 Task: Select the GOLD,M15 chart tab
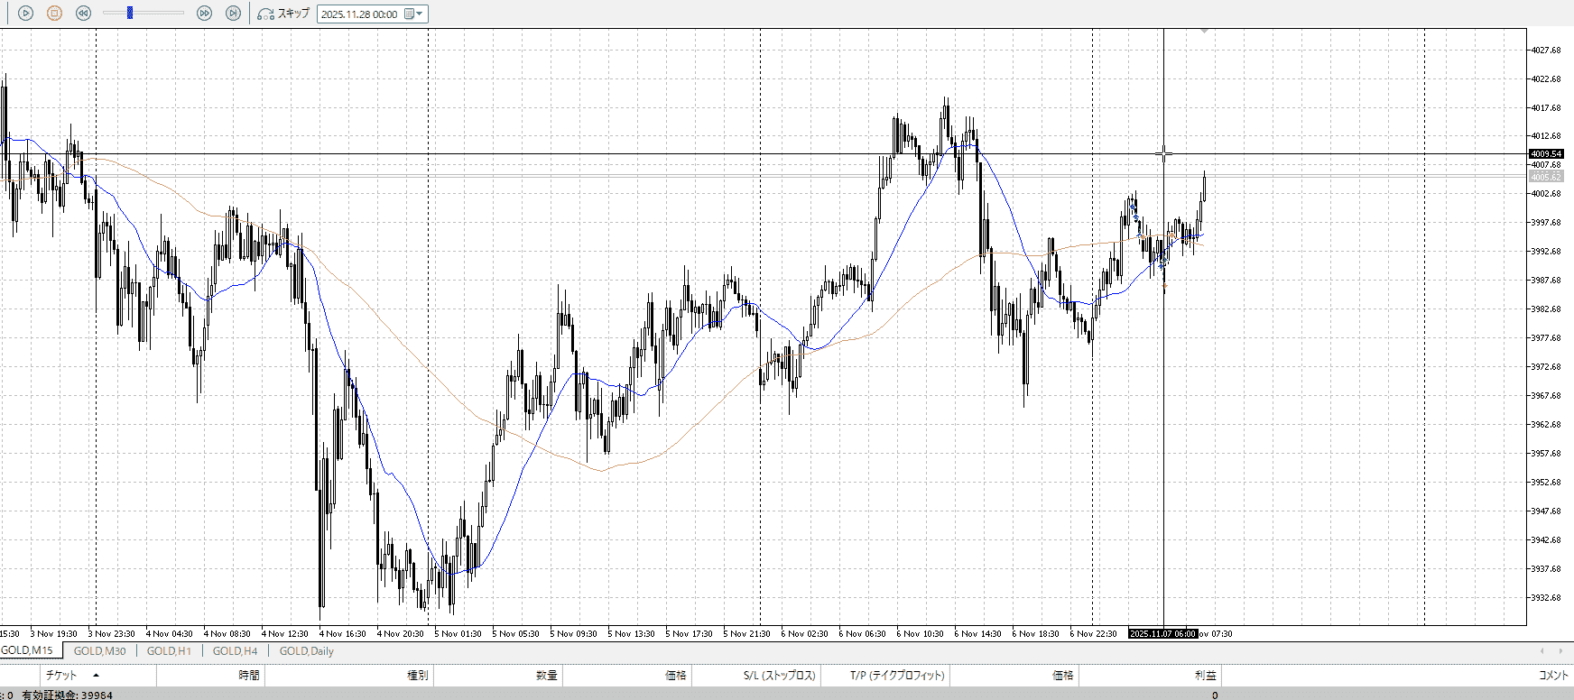27,650
